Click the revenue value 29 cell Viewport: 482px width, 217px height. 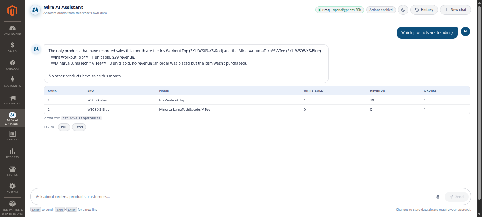(372, 100)
